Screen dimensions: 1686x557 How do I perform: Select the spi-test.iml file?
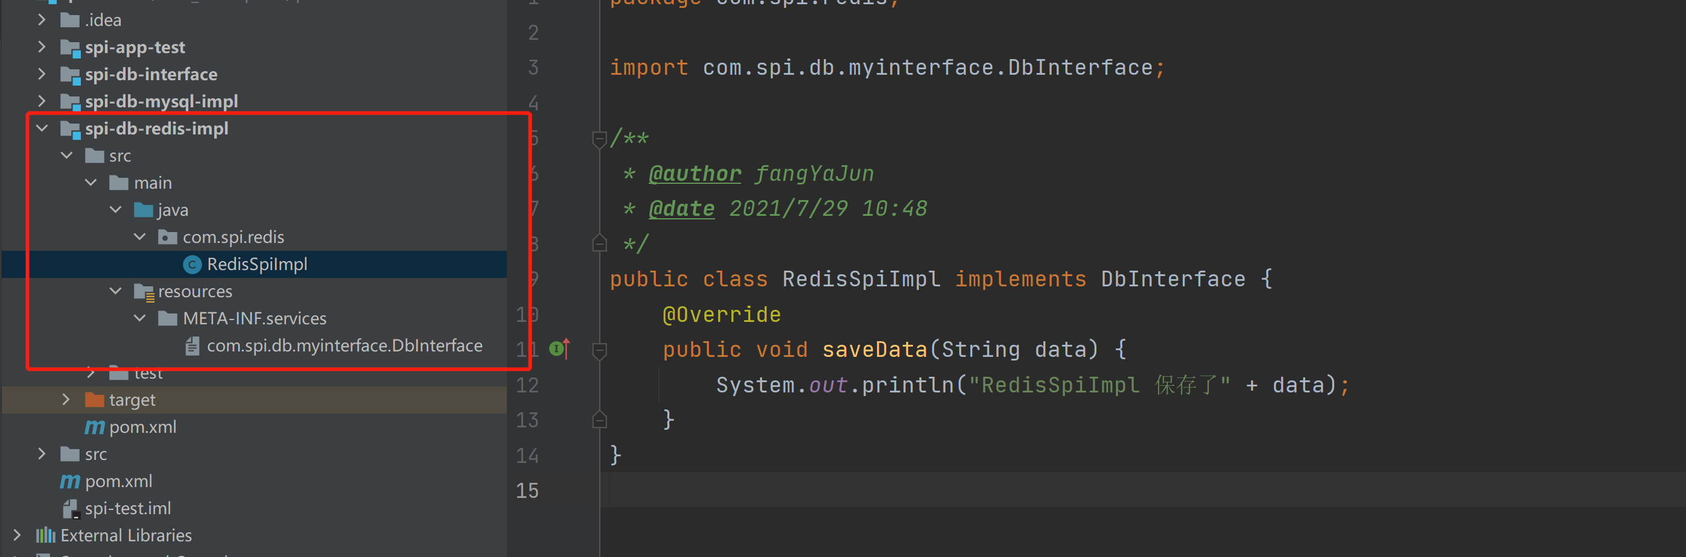coord(128,508)
